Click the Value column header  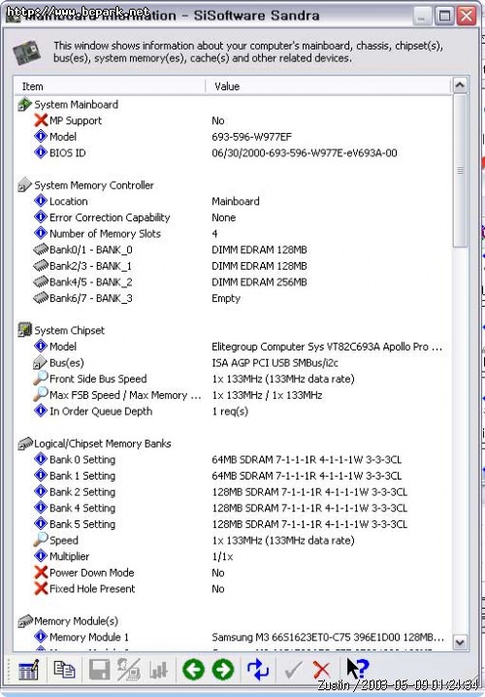tap(329, 86)
